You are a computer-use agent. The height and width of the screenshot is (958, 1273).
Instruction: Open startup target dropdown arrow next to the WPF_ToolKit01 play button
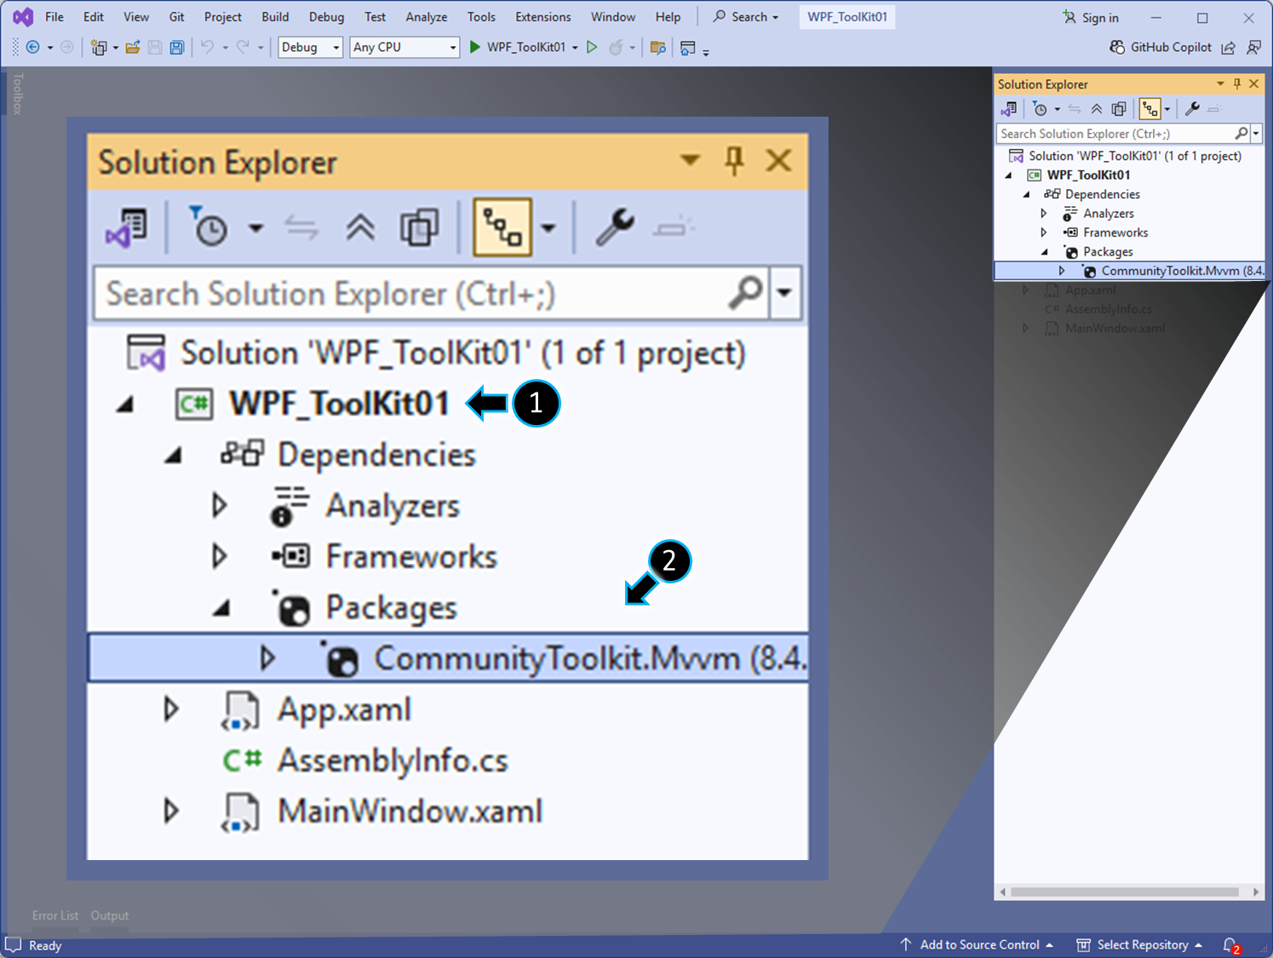[x=575, y=48]
